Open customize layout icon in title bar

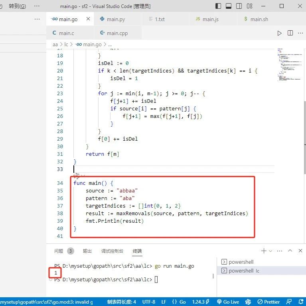(249, 6)
